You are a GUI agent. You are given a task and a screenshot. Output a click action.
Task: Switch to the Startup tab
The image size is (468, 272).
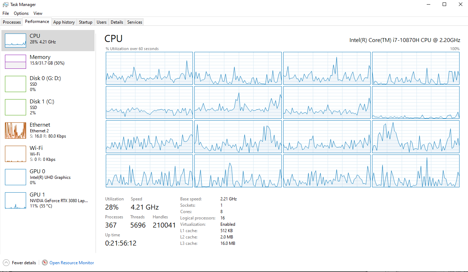point(85,22)
